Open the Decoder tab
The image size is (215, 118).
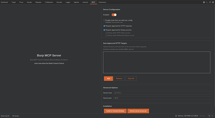tap(59, 2)
